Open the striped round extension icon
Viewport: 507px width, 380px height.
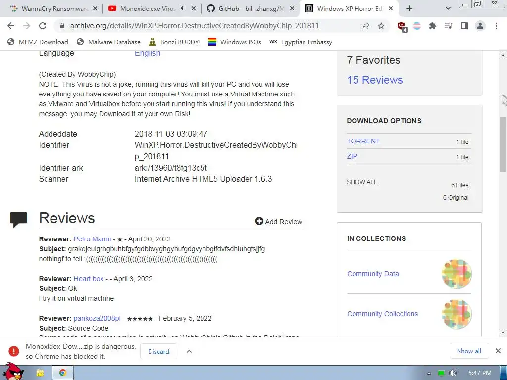pyautogui.click(x=417, y=26)
